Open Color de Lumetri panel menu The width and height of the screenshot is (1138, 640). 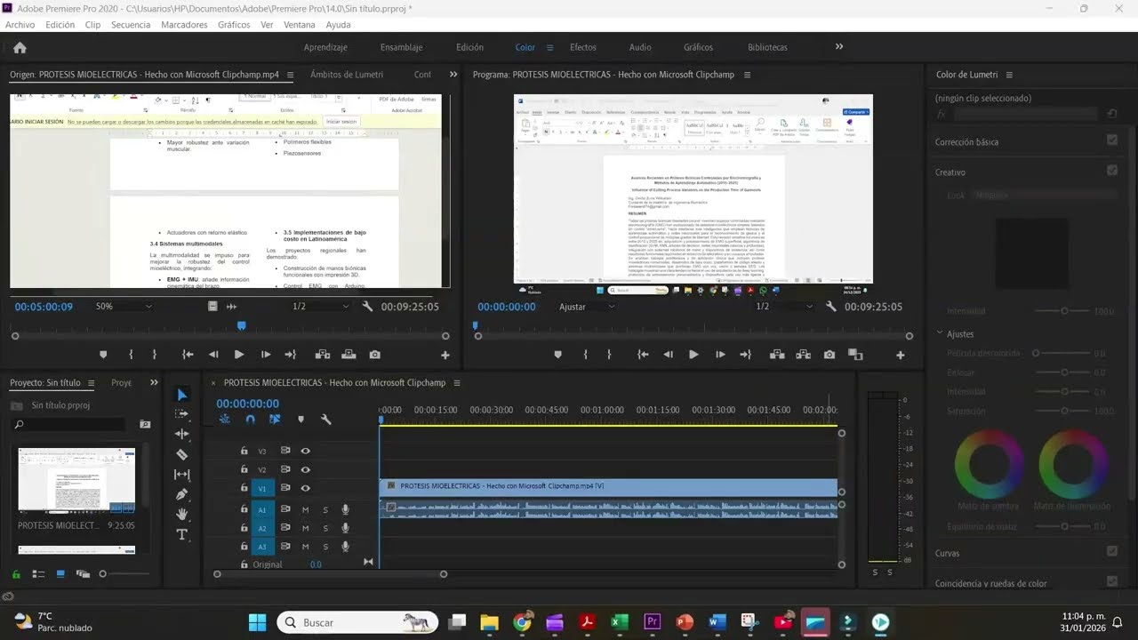1009,75
